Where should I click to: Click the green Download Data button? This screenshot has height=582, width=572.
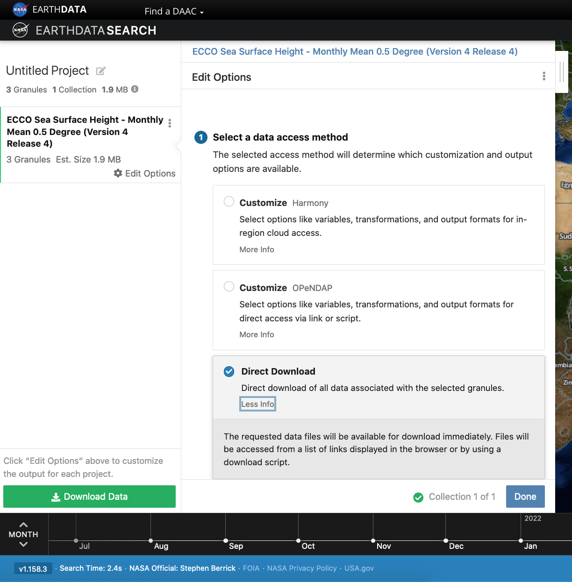(89, 497)
